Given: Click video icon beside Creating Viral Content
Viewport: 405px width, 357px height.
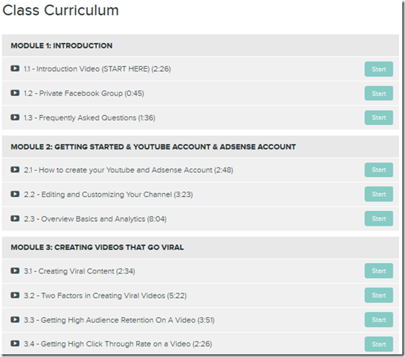Looking at the screenshot, I should click(15, 271).
